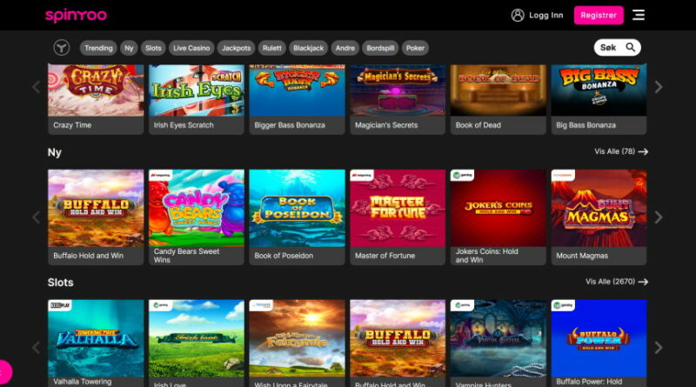Click the left arrow of Slots row

point(37,348)
